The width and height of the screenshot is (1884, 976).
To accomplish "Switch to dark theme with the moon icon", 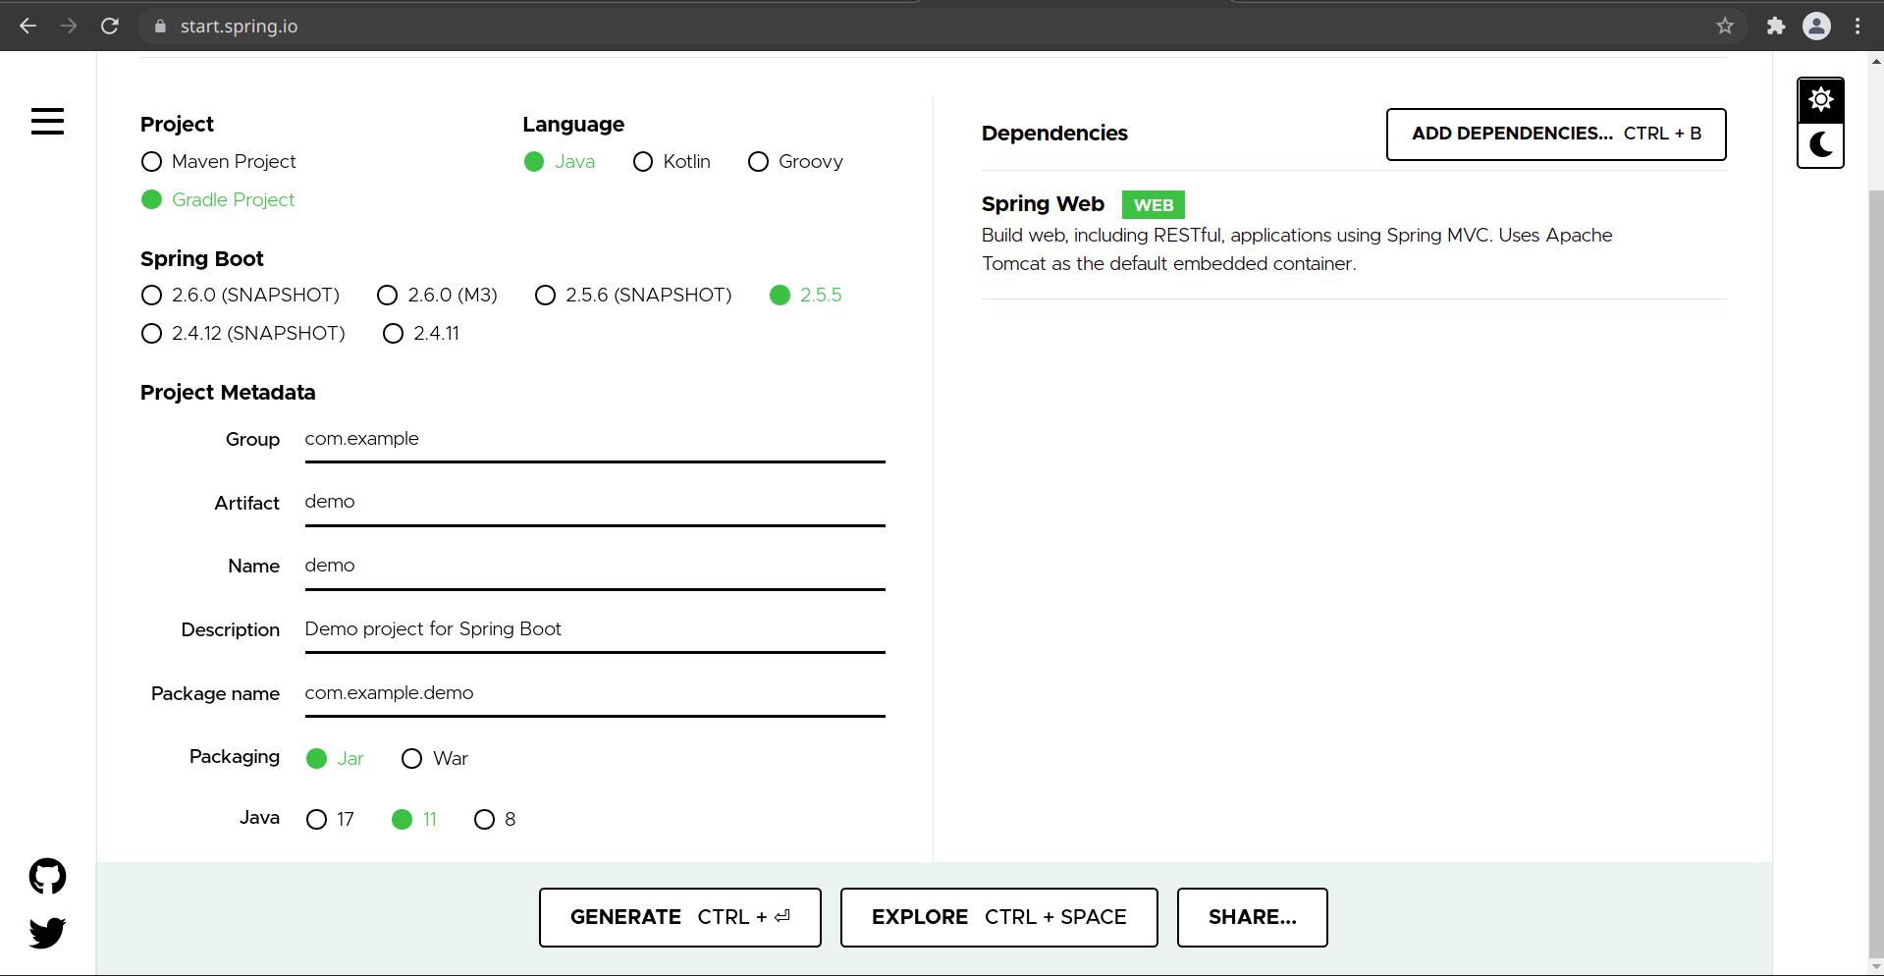I will 1820,145.
